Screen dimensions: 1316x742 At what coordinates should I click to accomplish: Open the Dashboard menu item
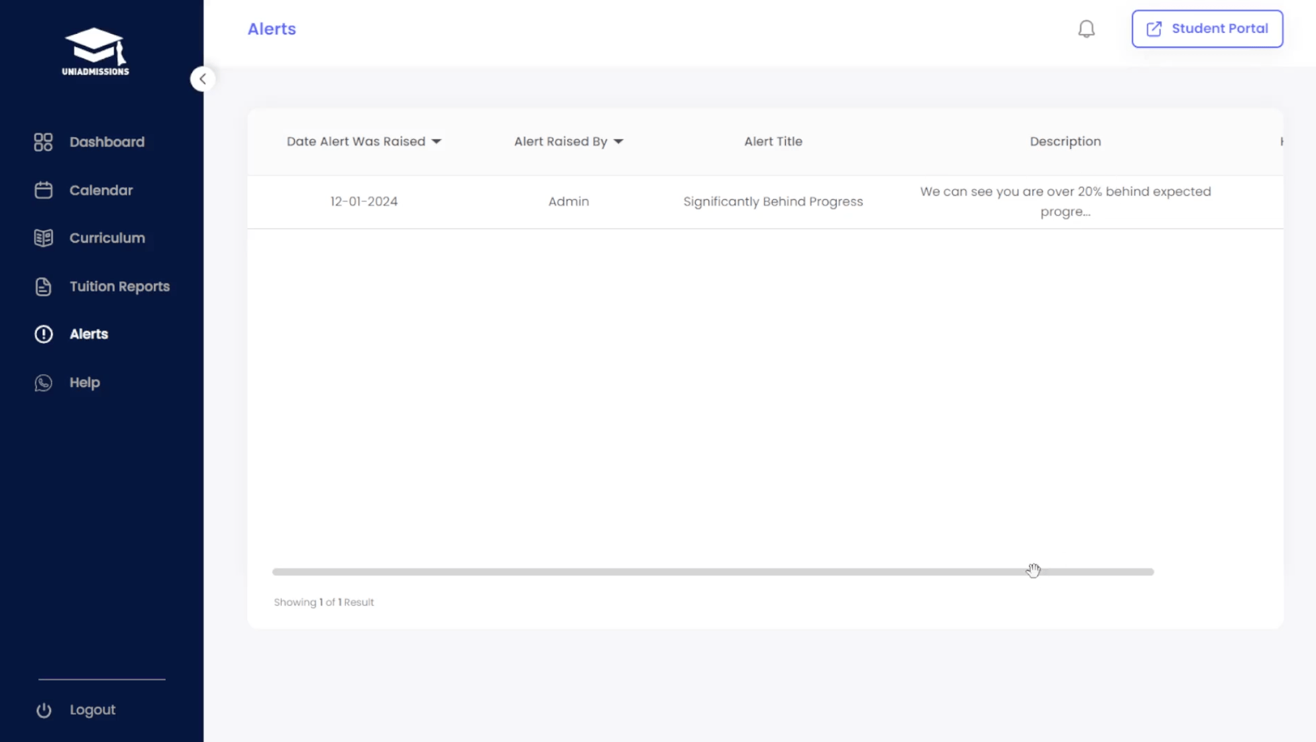click(x=107, y=142)
